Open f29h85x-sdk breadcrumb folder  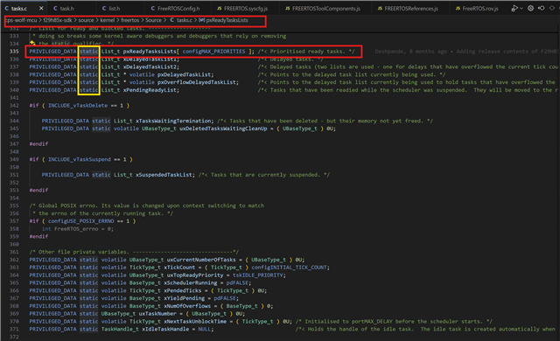tap(58, 20)
